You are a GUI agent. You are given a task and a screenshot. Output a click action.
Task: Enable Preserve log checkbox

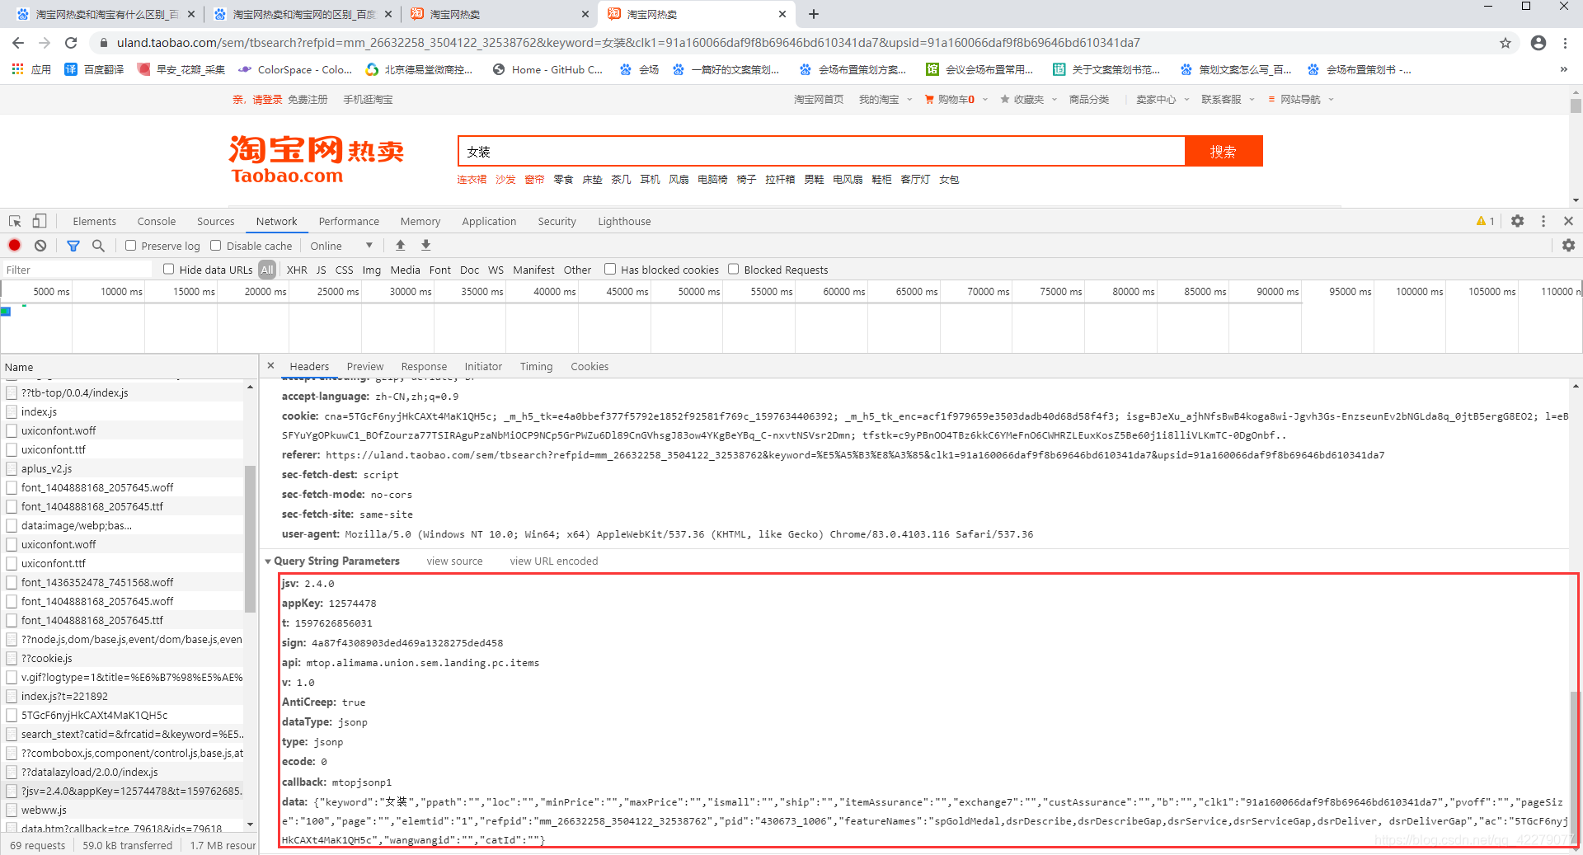[x=130, y=246]
